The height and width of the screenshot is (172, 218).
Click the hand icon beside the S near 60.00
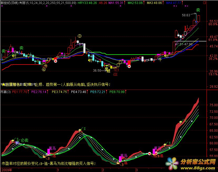click(165, 145)
